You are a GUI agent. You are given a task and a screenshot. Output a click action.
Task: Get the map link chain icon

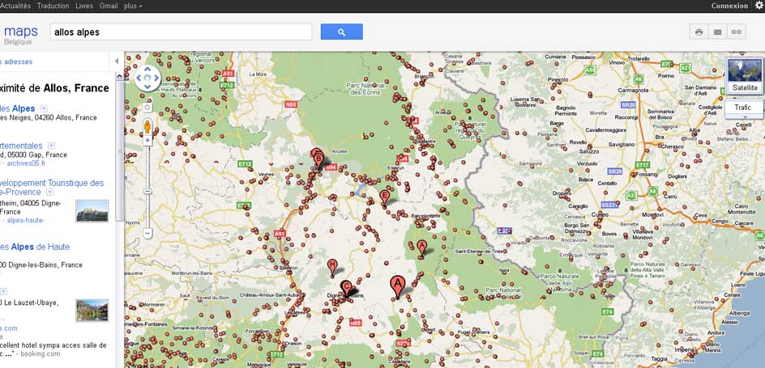pos(736,32)
